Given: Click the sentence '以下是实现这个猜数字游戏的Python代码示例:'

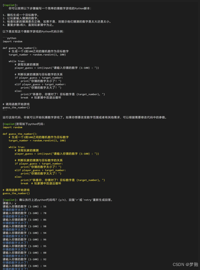Looking at the screenshot, I should (33, 32).
